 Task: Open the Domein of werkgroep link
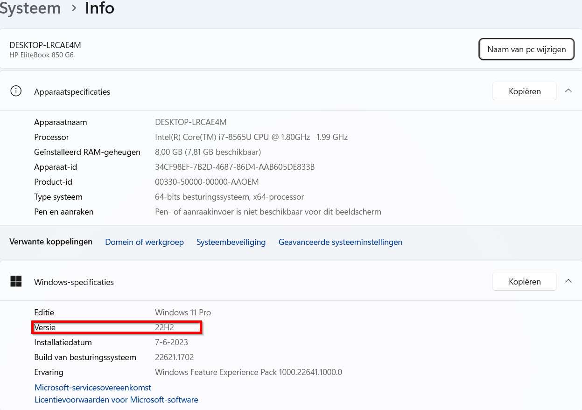(x=144, y=242)
